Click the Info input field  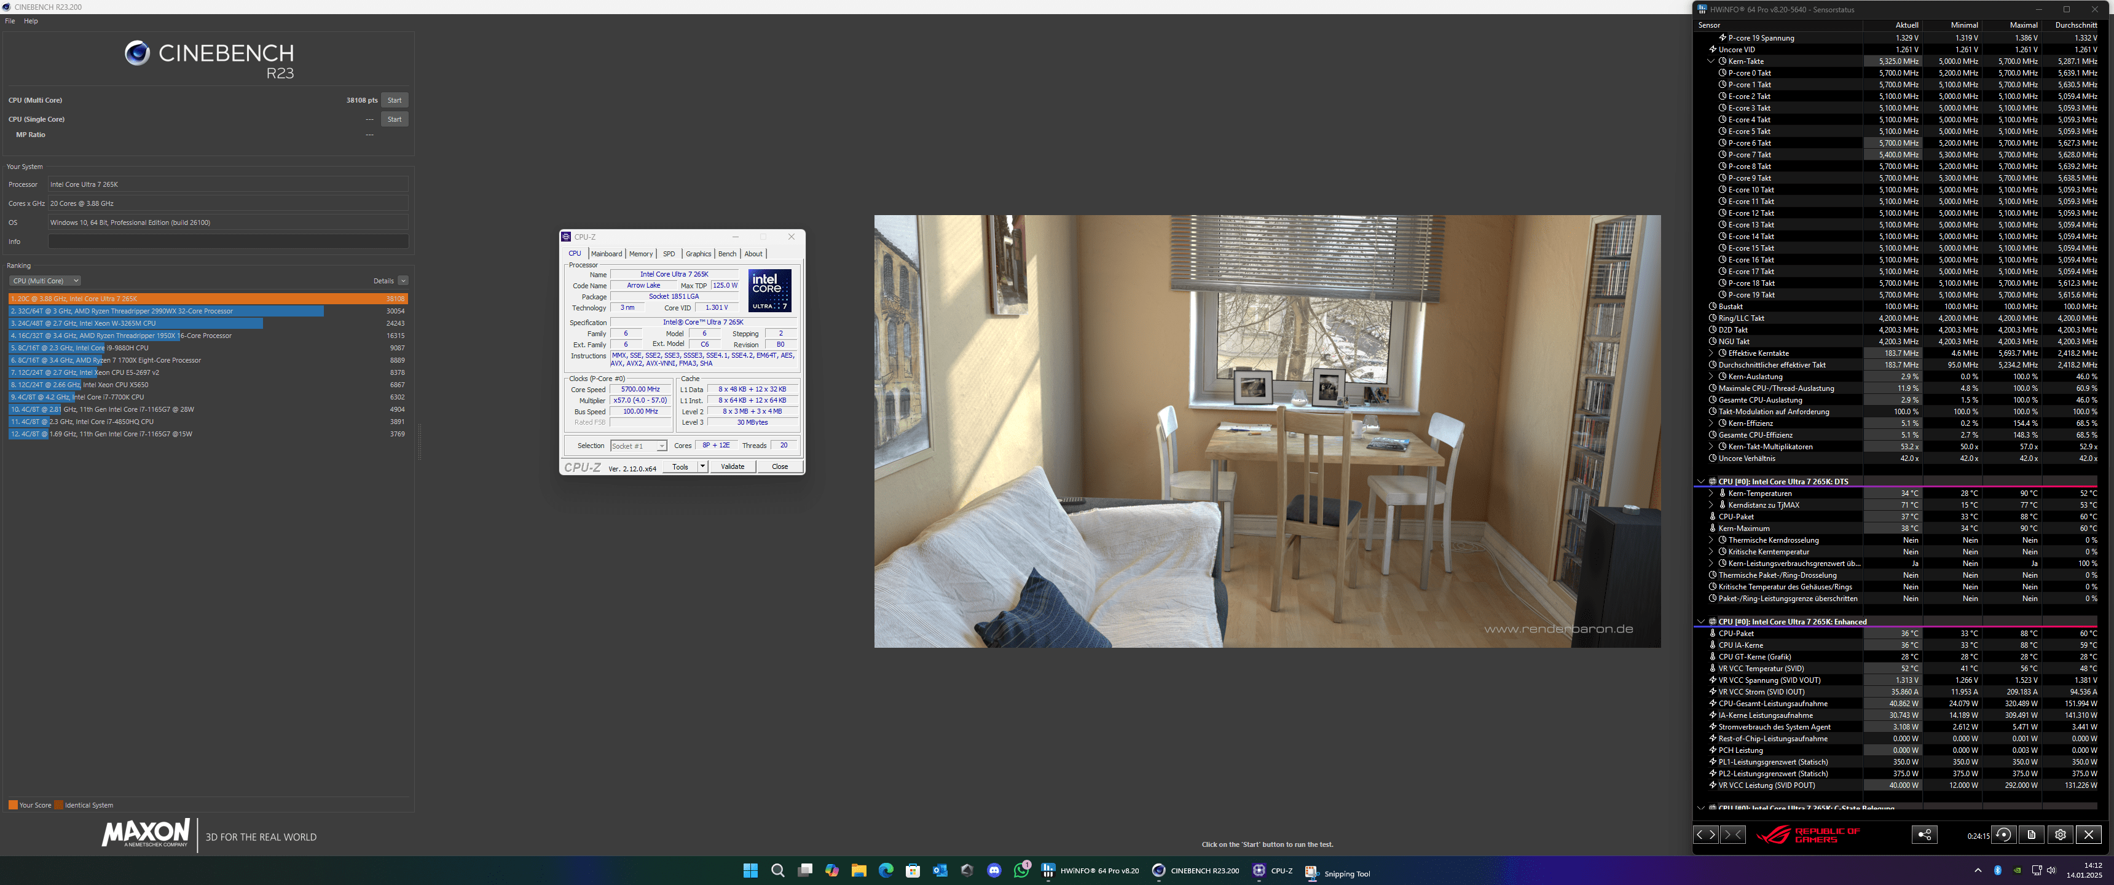[x=227, y=242]
